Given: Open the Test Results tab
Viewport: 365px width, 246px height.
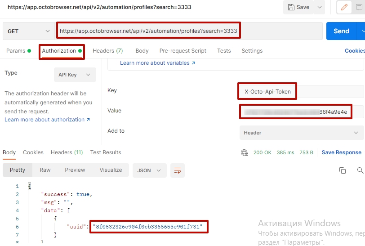Looking at the screenshot, I should [x=106, y=152].
